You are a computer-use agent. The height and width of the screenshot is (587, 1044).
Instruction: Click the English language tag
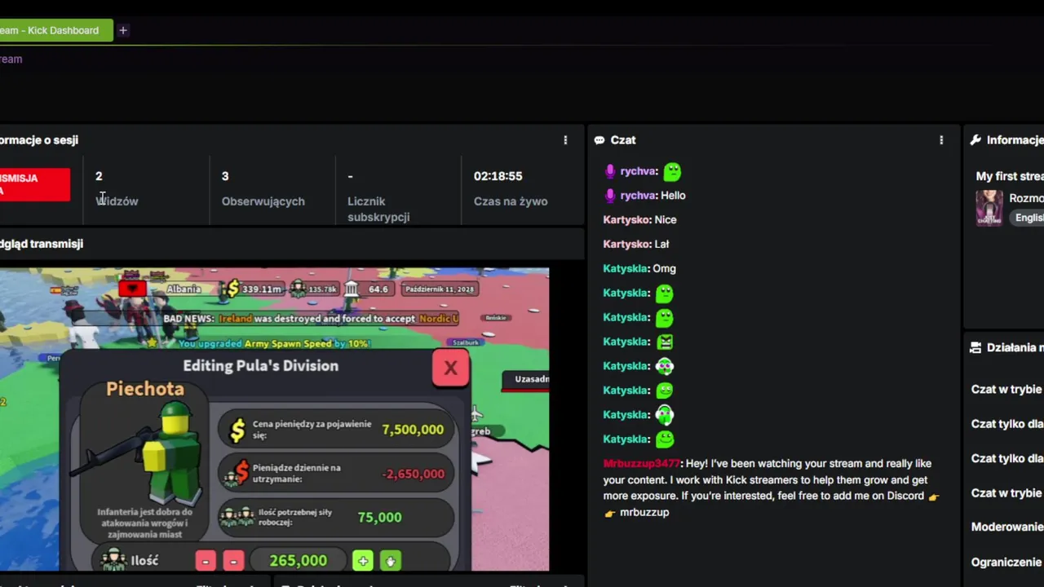point(1027,218)
